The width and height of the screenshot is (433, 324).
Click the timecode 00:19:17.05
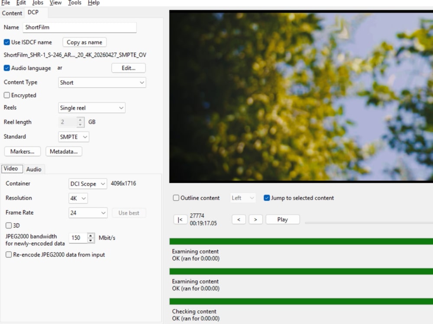[x=203, y=223]
